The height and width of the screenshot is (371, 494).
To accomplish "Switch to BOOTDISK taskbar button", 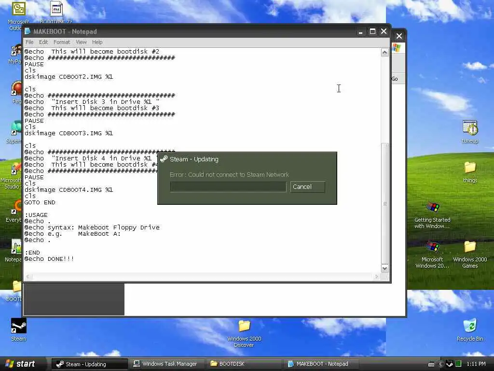I will click(x=243, y=364).
